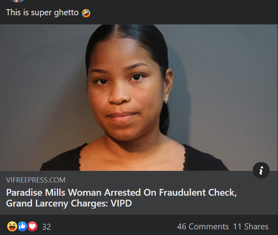Click the post caption text 'This is super ghetto'
Image resolution: width=278 pixels, height=235 pixels.
(42, 12)
